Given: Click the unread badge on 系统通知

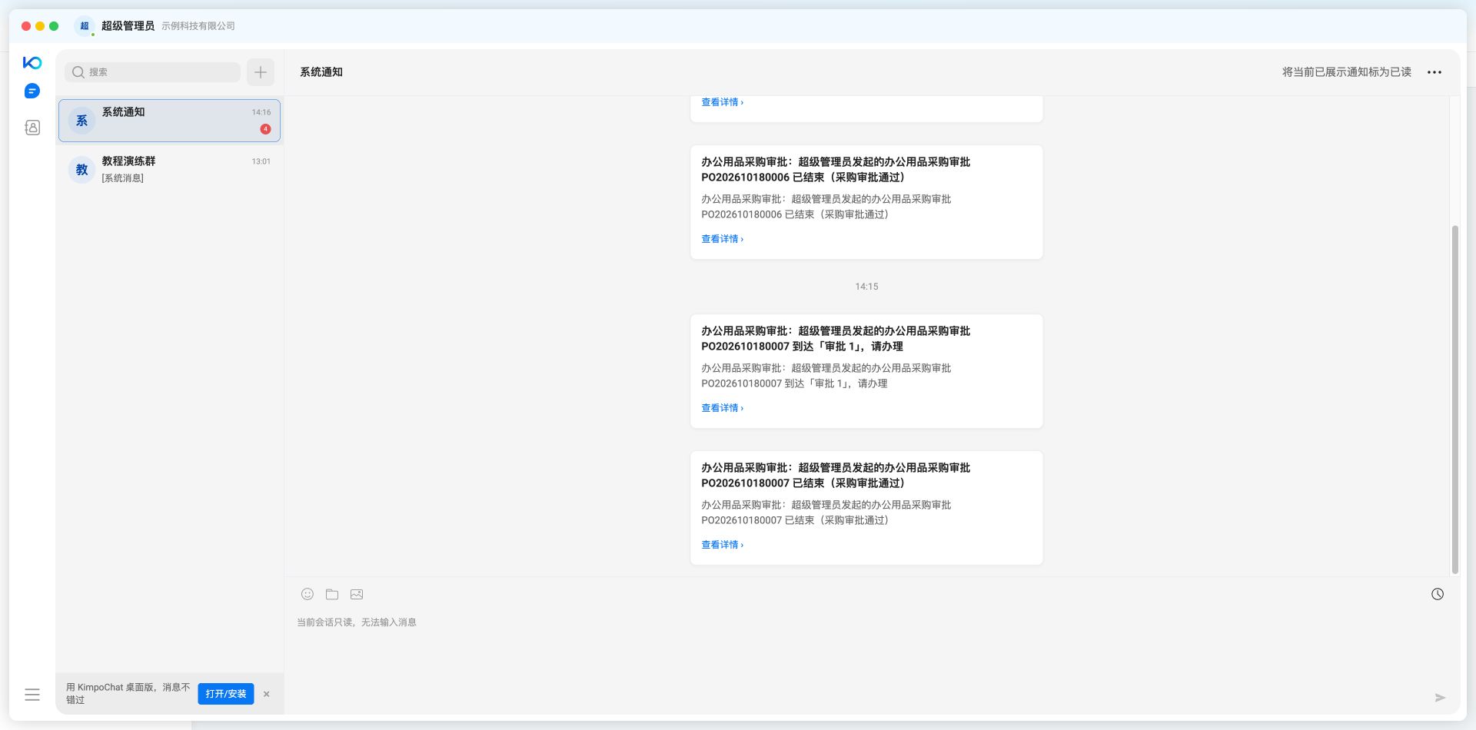Looking at the screenshot, I should (x=265, y=129).
